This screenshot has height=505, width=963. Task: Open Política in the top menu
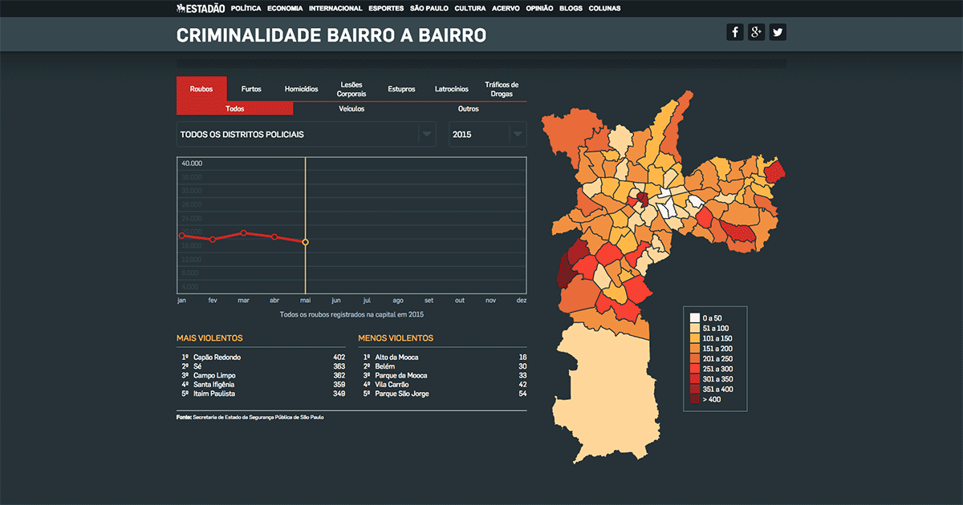[246, 8]
